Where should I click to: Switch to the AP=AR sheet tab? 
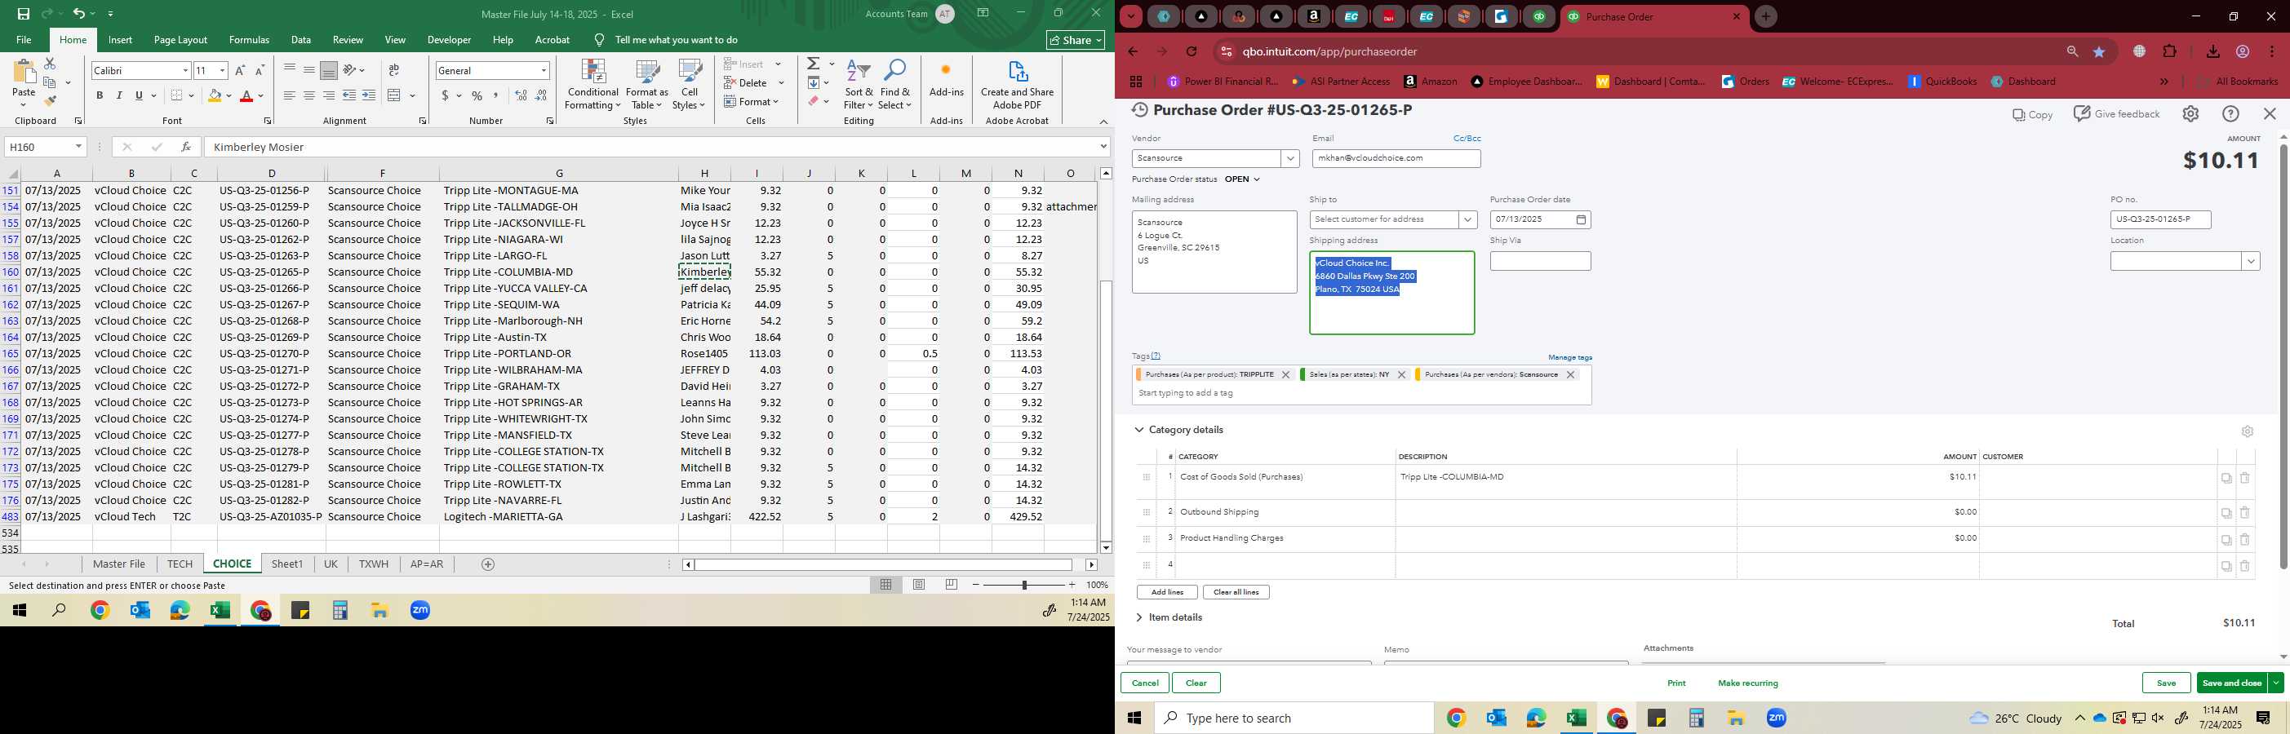[427, 564]
